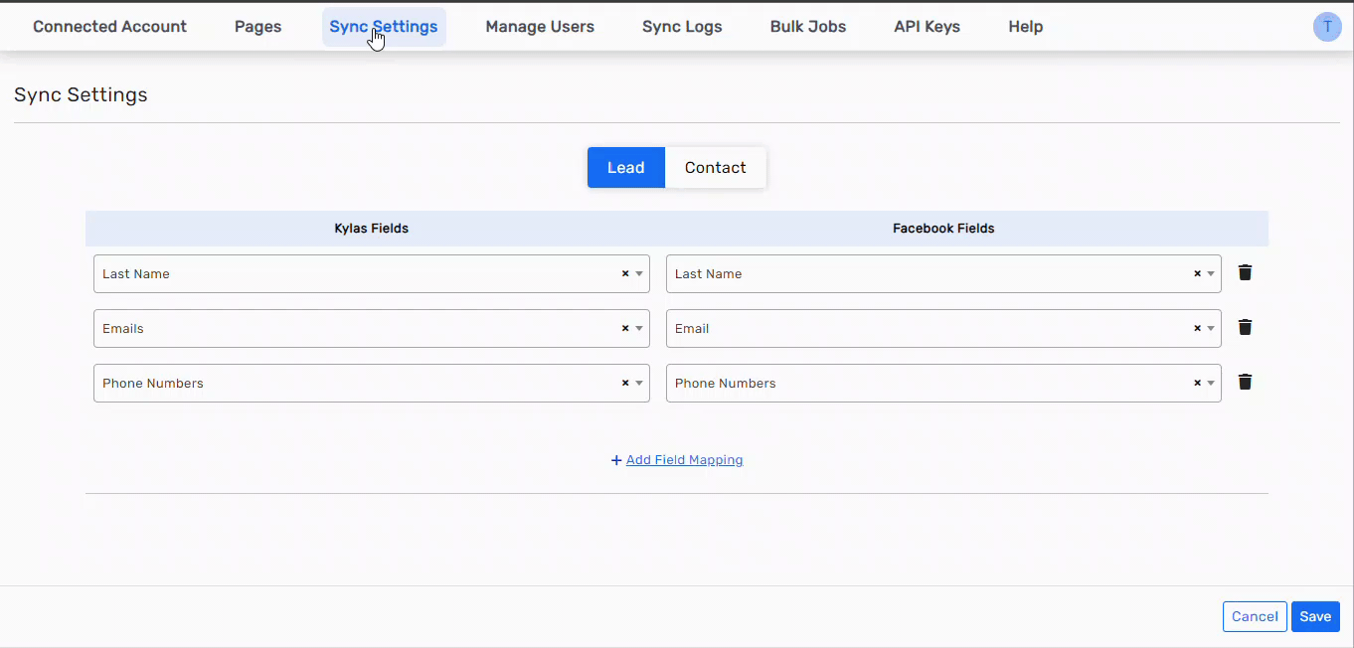Screen dimensions: 1354x648
Task: Clear the Facebook Last Name selection
Action: tap(1197, 273)
